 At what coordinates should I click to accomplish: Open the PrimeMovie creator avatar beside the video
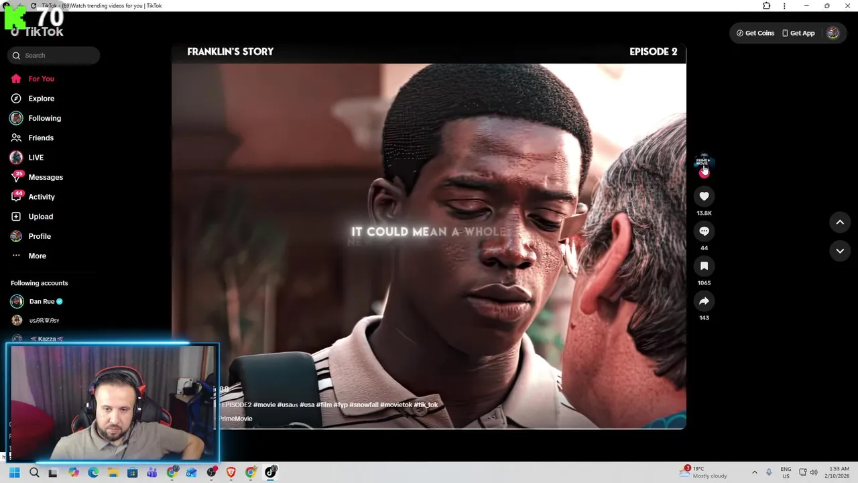(x=703, y=161)
